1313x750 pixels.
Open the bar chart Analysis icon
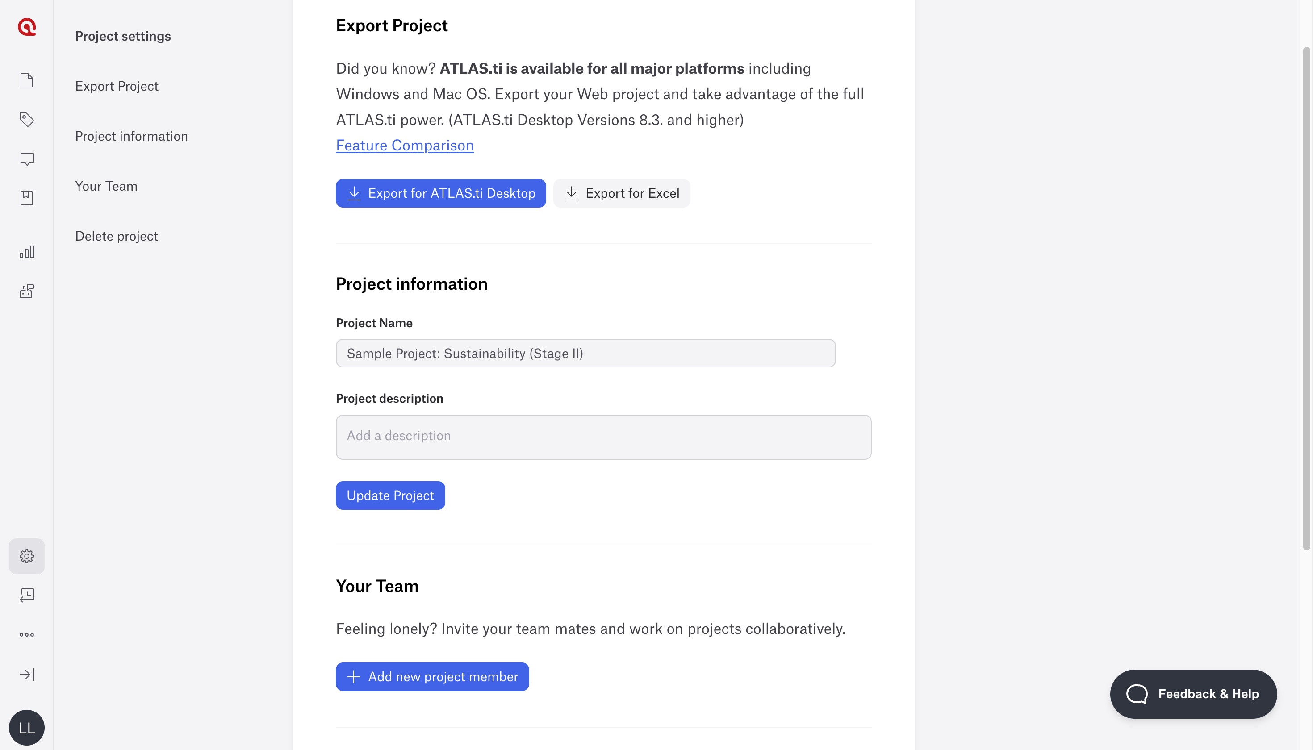click(x=26, y=252)
